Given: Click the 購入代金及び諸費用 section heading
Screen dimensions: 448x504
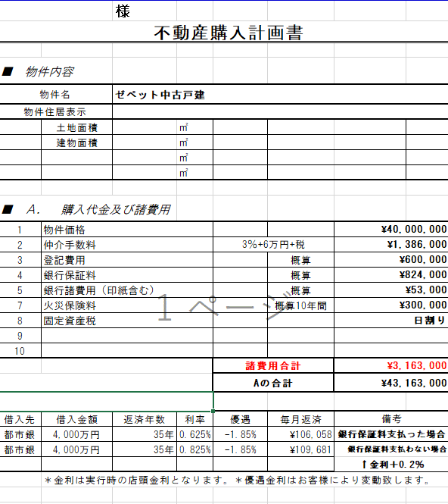Looking at the screenshot, I should tap(116, 210).
